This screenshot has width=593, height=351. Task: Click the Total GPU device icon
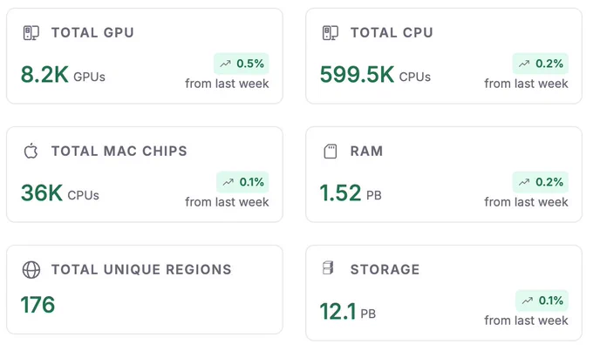[31, 33]
